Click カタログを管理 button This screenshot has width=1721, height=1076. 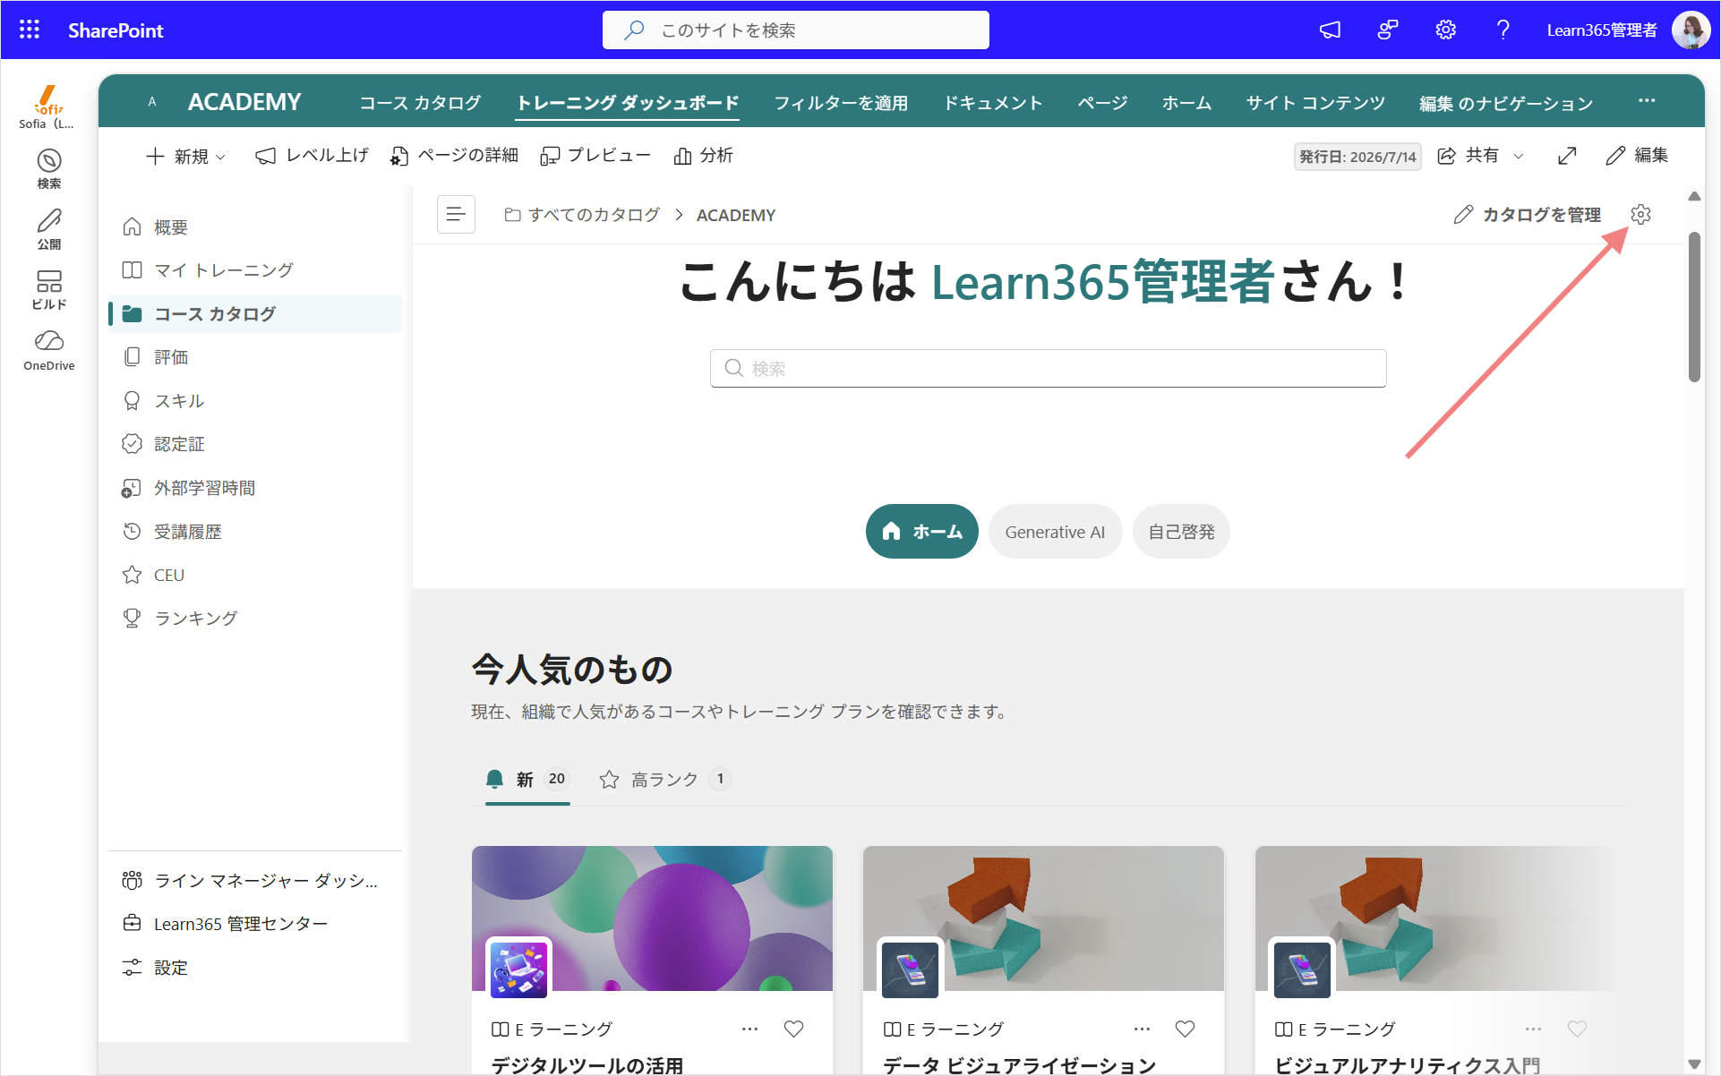point(1527,215)
